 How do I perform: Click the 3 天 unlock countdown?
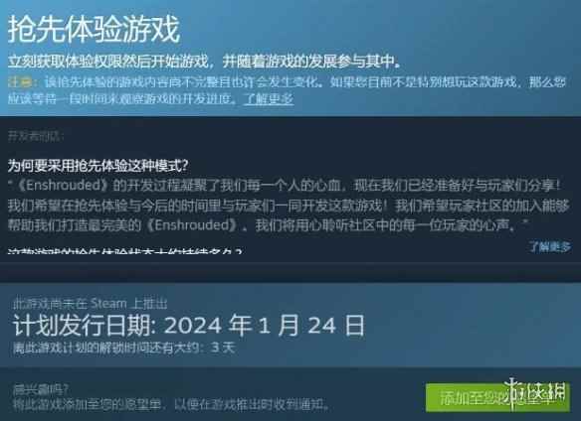[x=223, y=348]
